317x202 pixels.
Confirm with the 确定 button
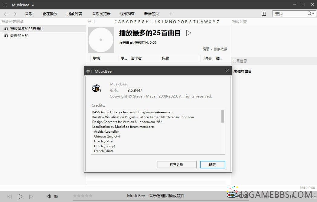(x=212, y=164)
